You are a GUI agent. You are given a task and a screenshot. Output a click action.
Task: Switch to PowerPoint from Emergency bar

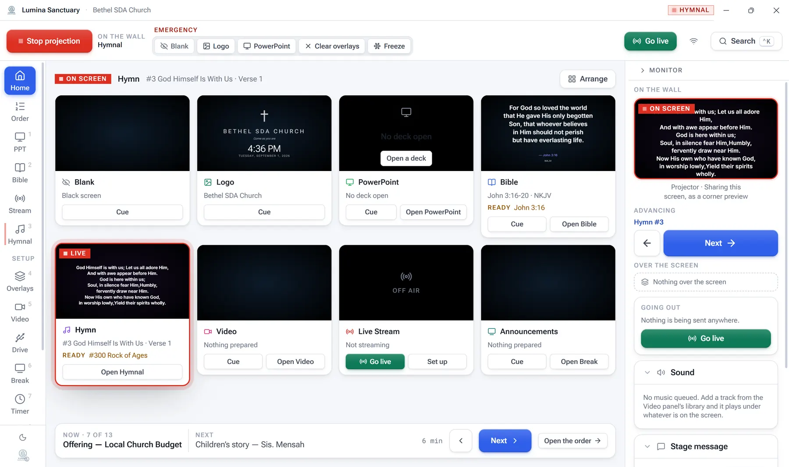pos(267,46)
